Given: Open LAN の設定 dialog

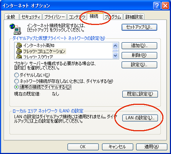Looking at the screenshot, I should pyautogui.click(x=140, y=118).
